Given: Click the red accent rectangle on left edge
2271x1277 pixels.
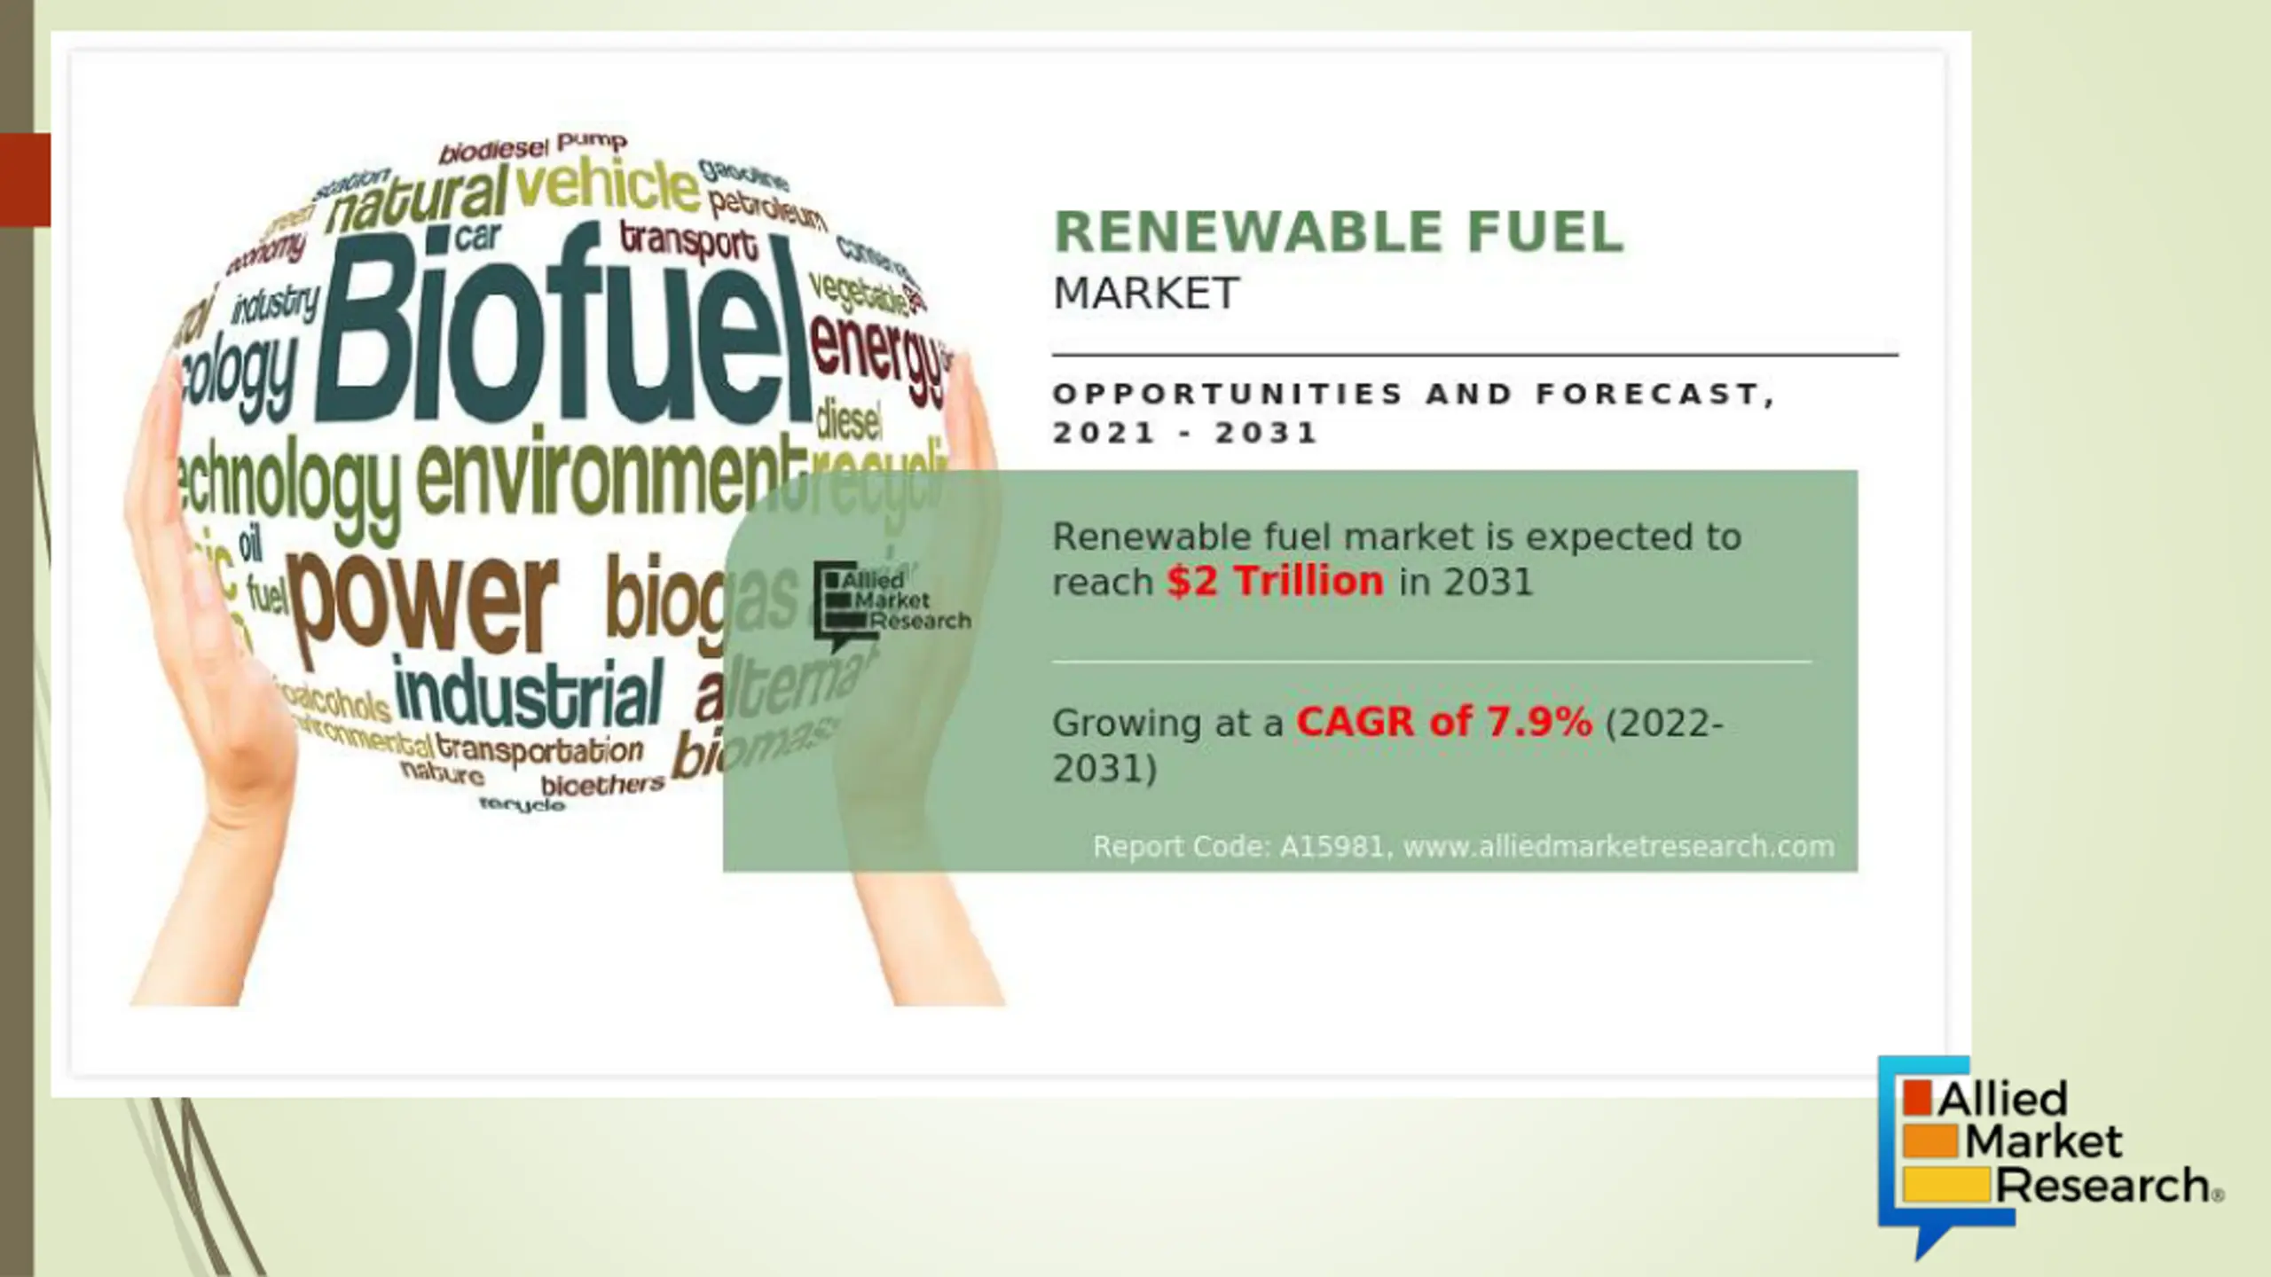Looking at the screenshot, I should pos(25,180).
